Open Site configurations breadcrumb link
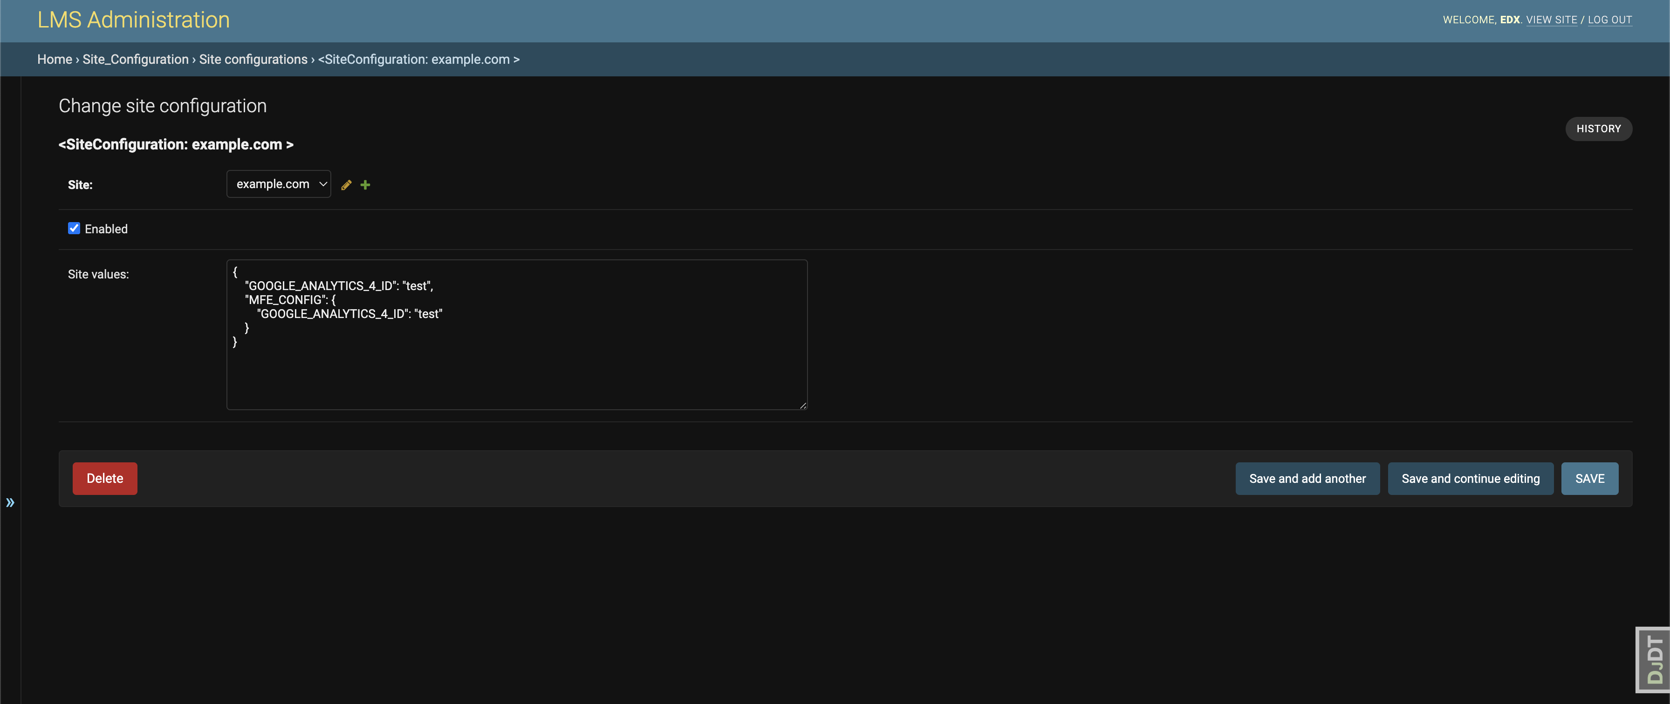 (252, 59)
